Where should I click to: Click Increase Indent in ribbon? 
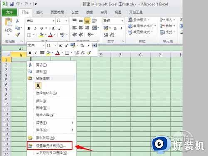pos(81,35)
